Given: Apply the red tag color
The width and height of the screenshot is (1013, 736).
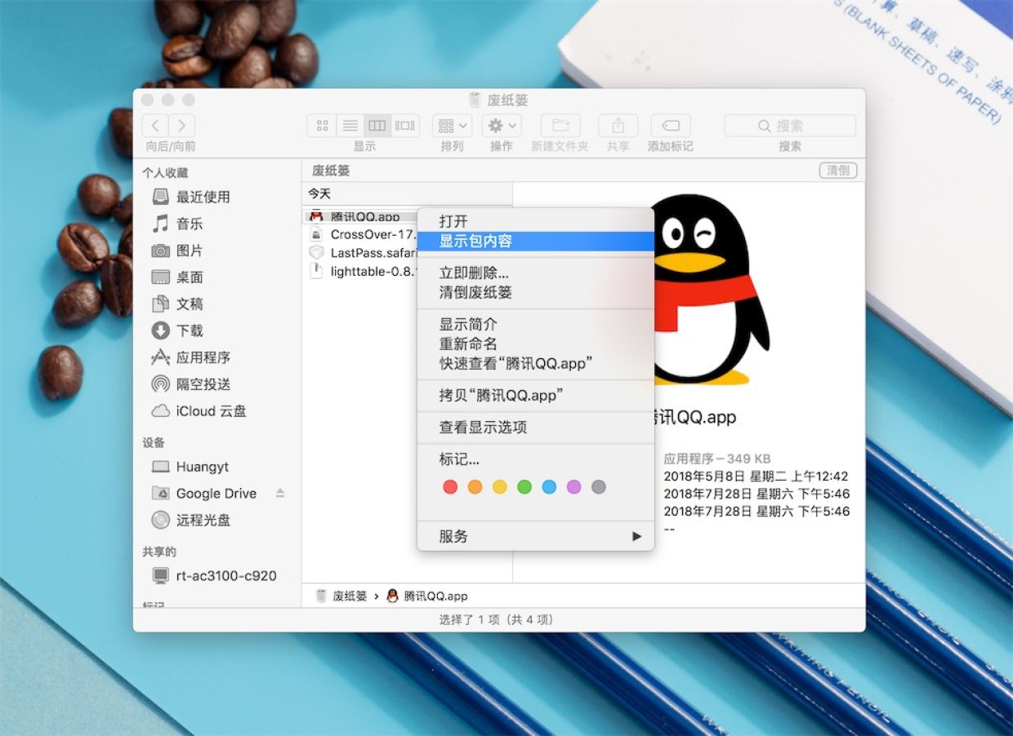Looking at the screenshot, I should tap(450, 487).
